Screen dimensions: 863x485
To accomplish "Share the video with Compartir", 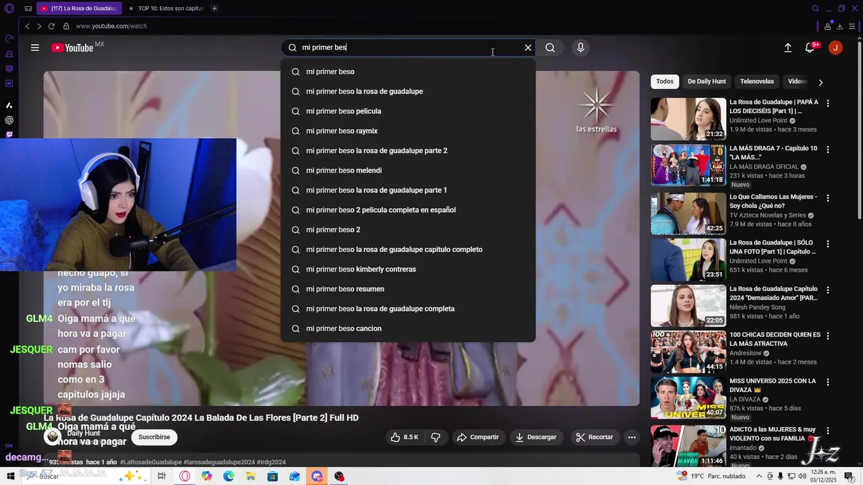I will click(478, 437).
